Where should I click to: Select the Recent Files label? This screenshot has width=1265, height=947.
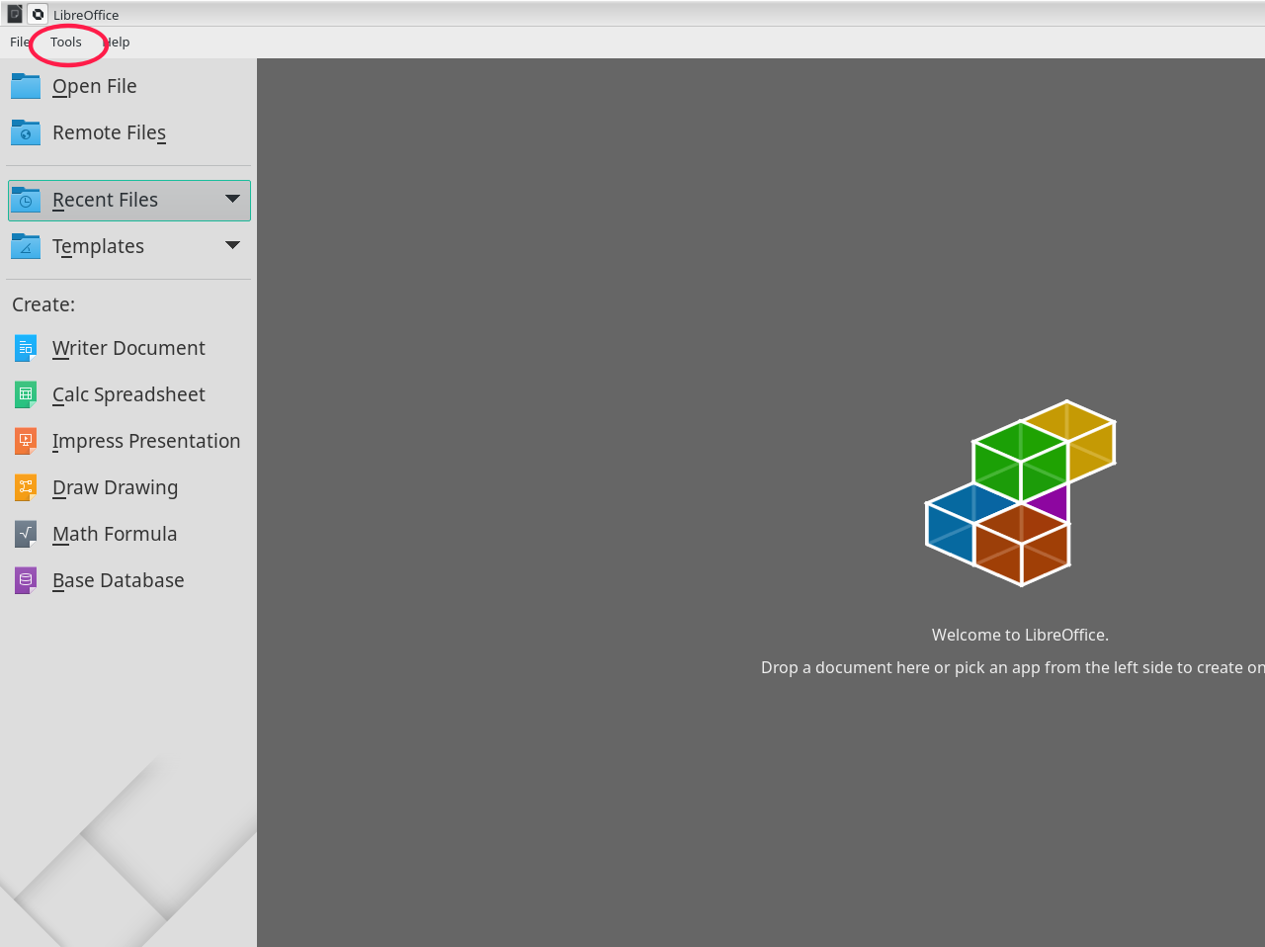click(x=105, y=200)
